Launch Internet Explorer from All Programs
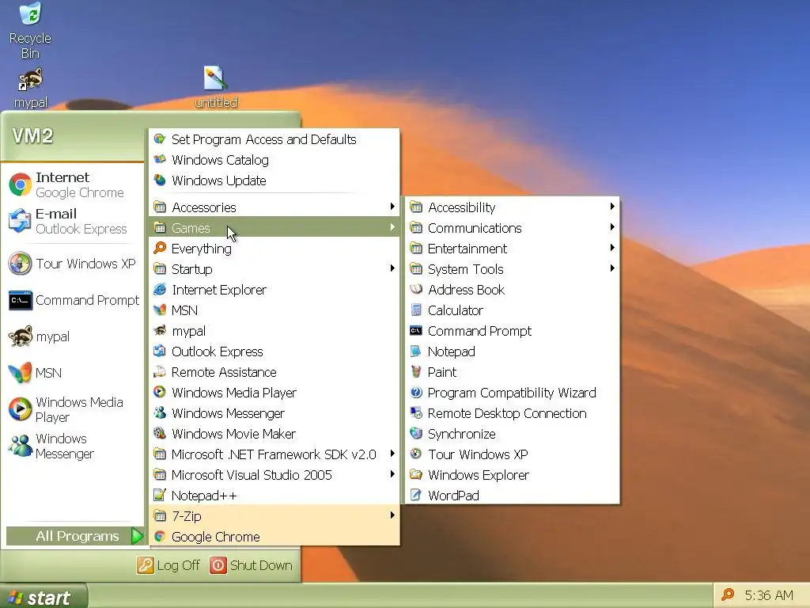810x608 pixels. click(274, 290)
